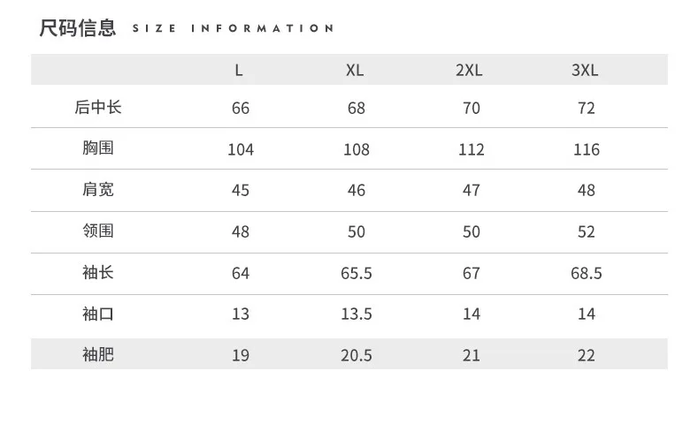Click the 领围 row label
Image resolution: width=698 pixels, height=439 pixels.
[98, 231]
